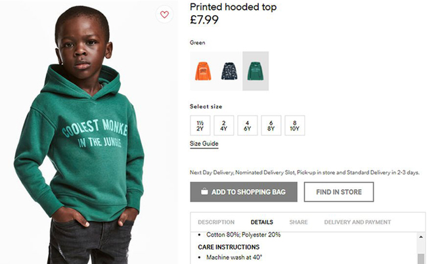Image resolution: width=427 pixels, height=264 pixels.
Task: Switch to the Share tab
Action: (298, 222)
